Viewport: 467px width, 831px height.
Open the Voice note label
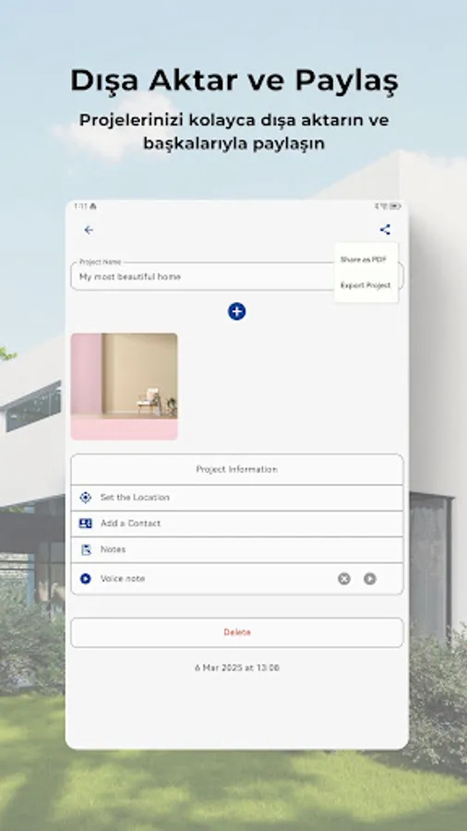pos(123,579)
